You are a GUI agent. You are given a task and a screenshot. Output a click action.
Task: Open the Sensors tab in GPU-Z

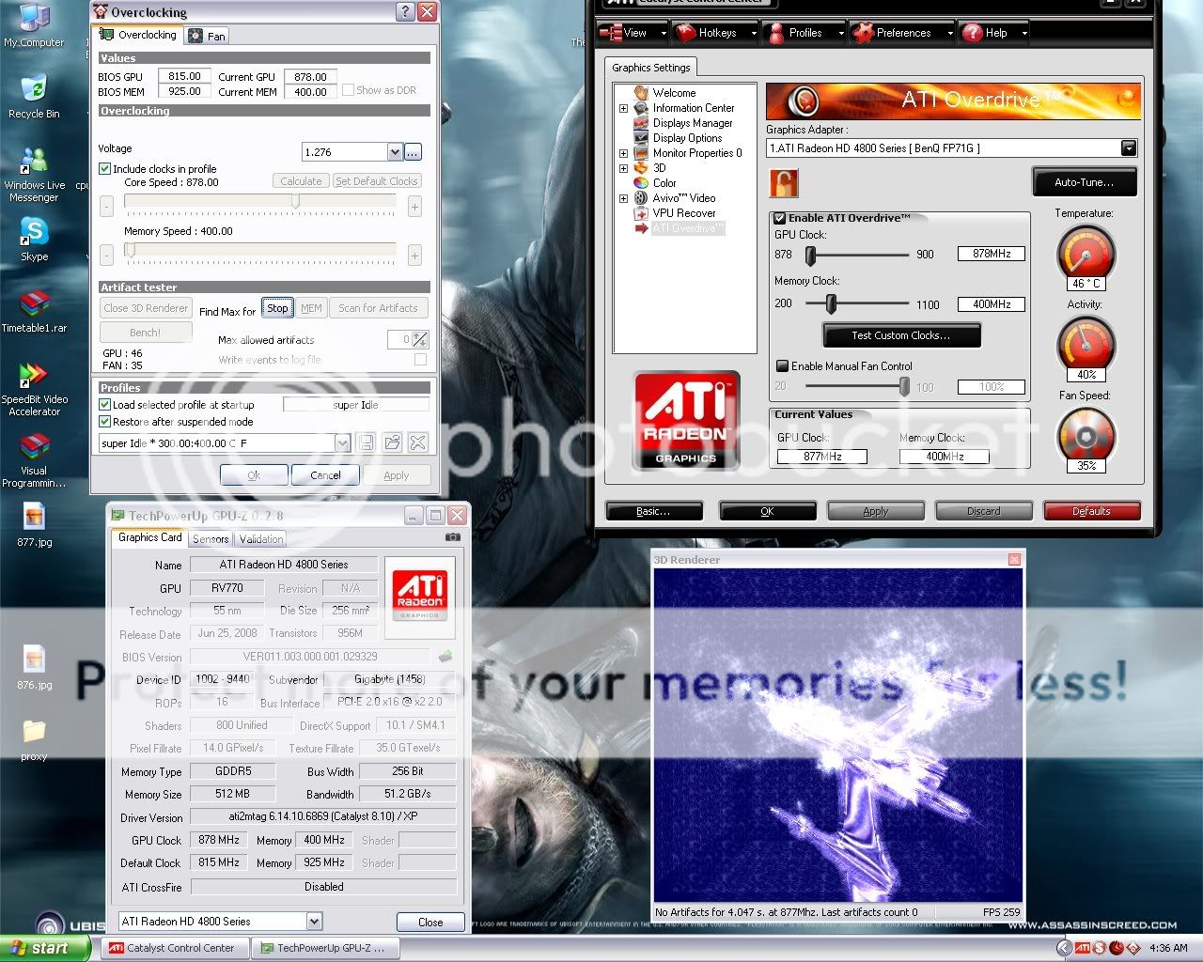click(x=211, y=539)
